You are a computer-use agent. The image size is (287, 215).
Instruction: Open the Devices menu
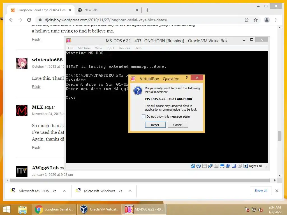tap(124, 48)
